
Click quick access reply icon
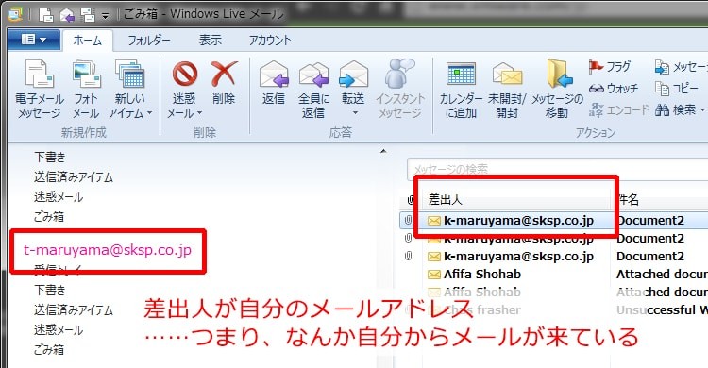pos(67,15)
